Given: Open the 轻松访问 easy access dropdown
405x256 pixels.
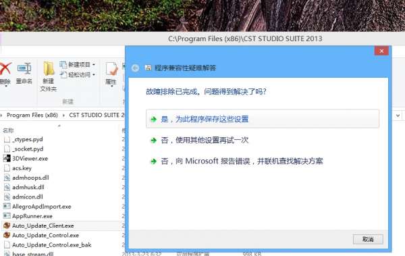Looking at the screenshot, I should (78, 75).
